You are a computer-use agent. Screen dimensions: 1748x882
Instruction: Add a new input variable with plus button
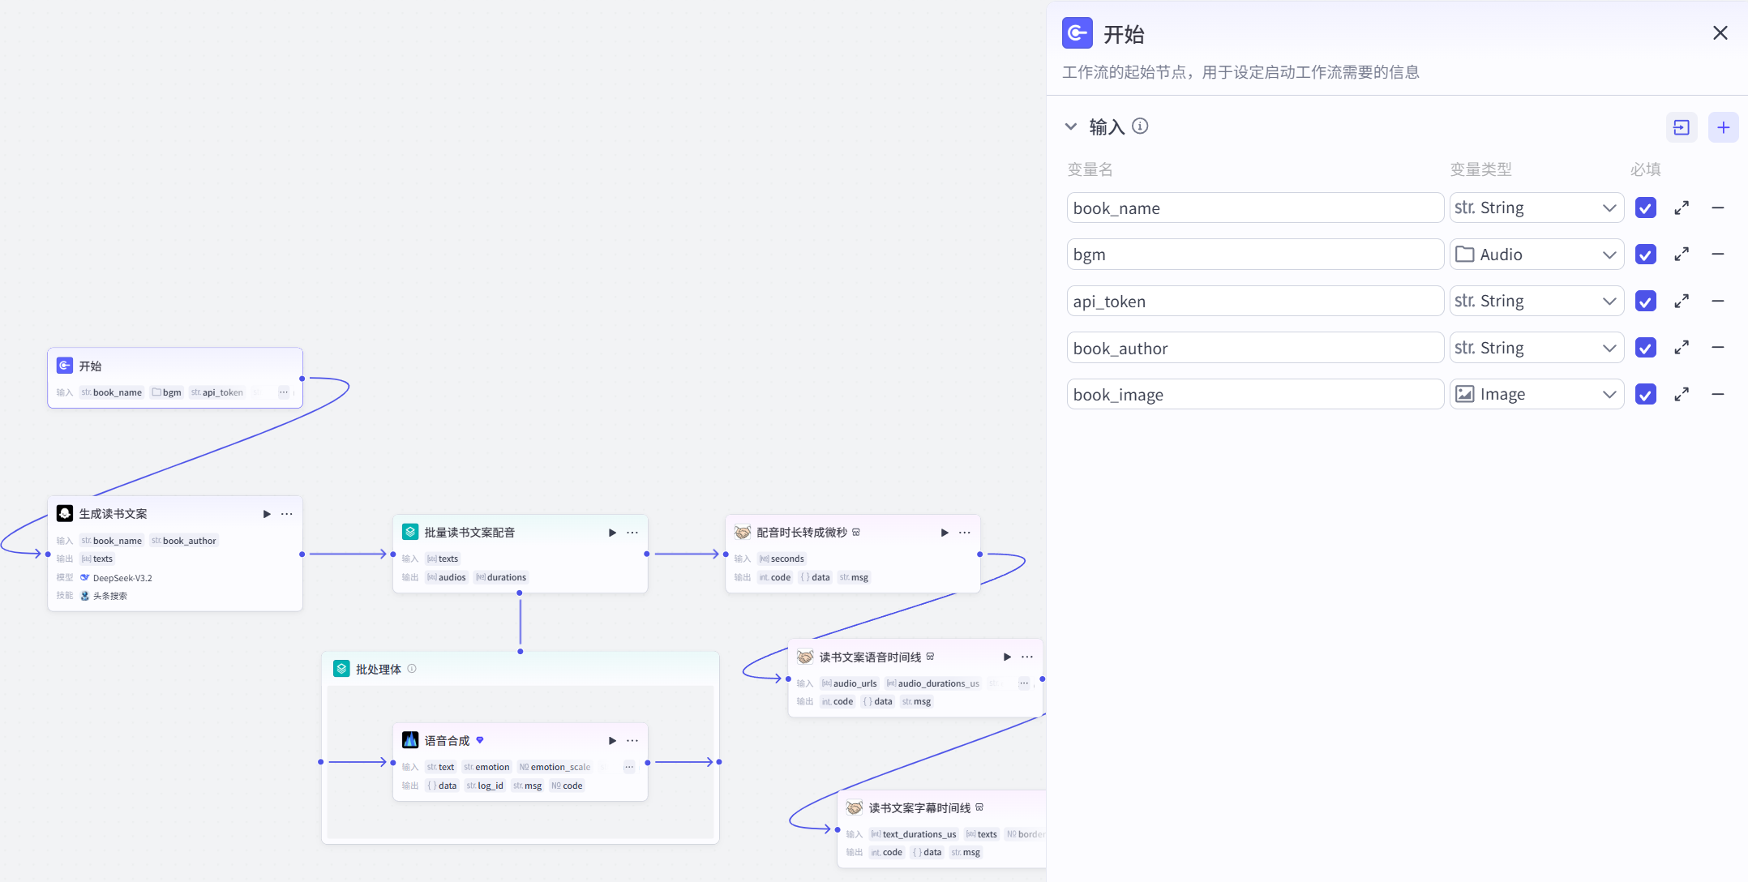pyautogui.click(x=1724, y=127)
